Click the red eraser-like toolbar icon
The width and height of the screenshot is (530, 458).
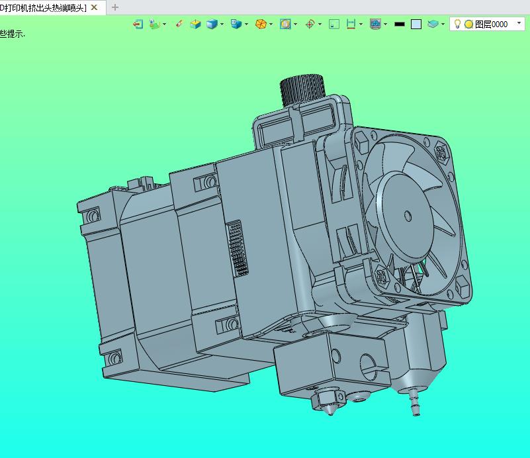179,24
